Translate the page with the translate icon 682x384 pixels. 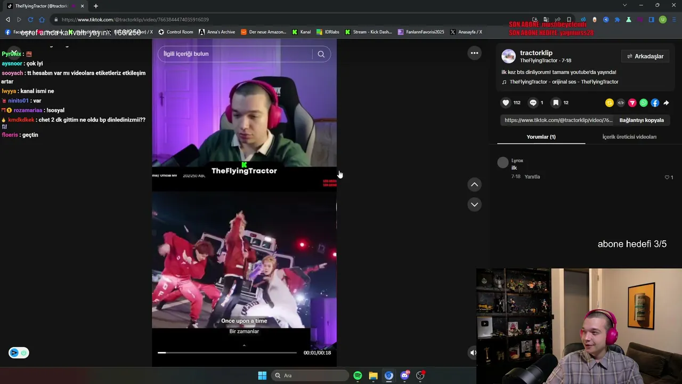pyautogui.click(x=546, y=20)
